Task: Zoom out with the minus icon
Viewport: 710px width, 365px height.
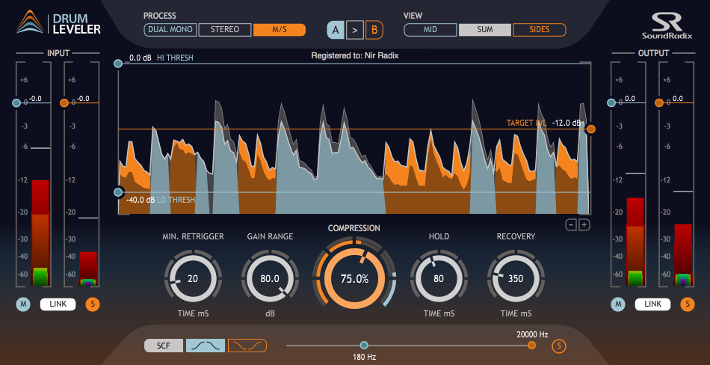Action: click(571, 224)
